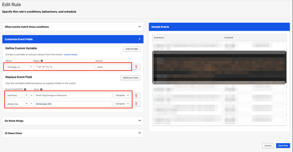Edit the {{message_id}} value field
Viewport: 293px width, 152px height.
click(x=73, y=104)
